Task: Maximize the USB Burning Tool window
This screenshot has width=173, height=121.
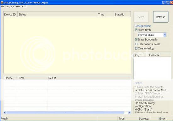Action: pos(168,3)
